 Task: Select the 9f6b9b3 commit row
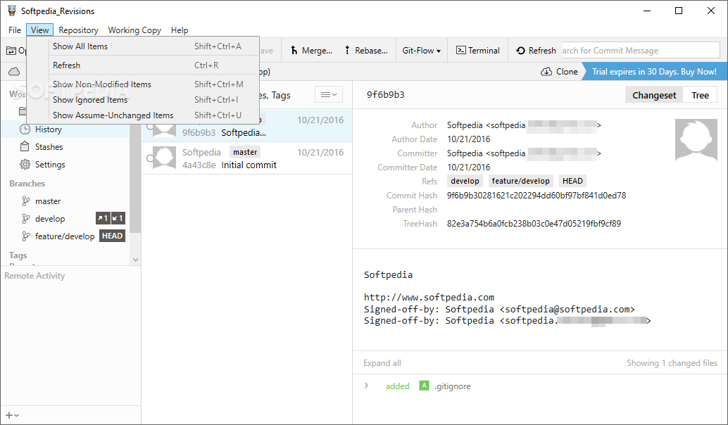247,126
